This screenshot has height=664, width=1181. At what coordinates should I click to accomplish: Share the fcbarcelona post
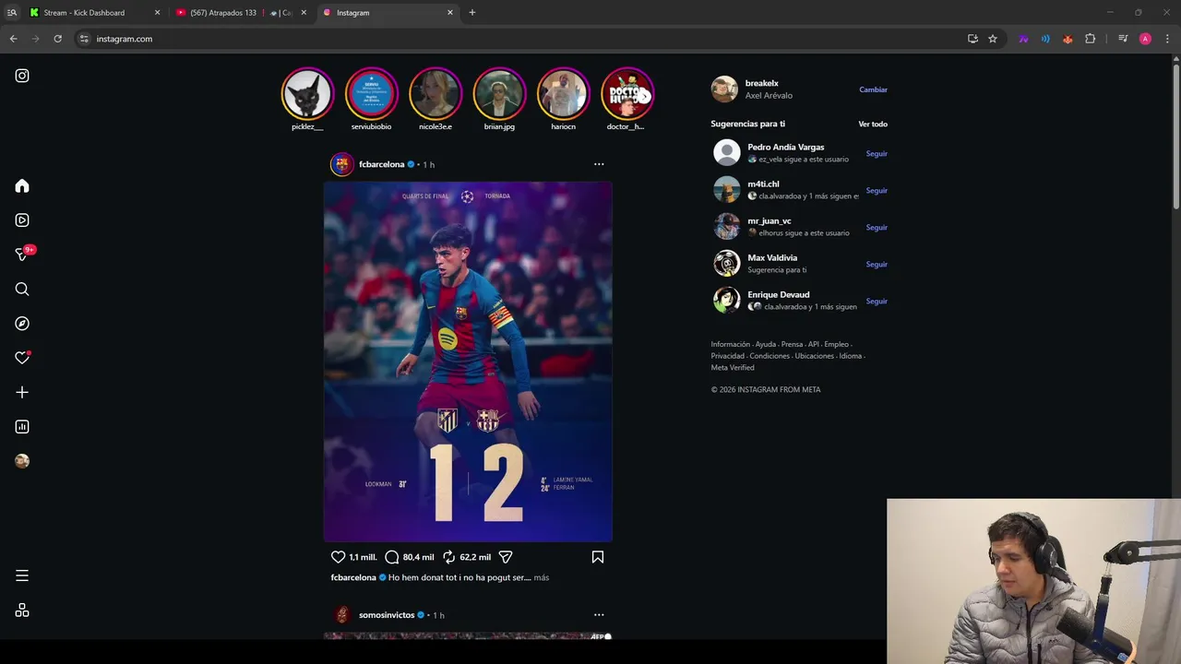[x=506, y=557]
